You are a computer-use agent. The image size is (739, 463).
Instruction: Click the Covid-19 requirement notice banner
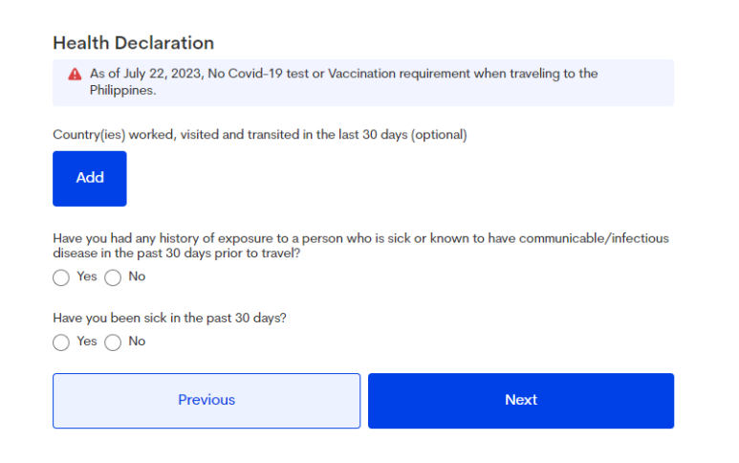(x=363, y=82)
